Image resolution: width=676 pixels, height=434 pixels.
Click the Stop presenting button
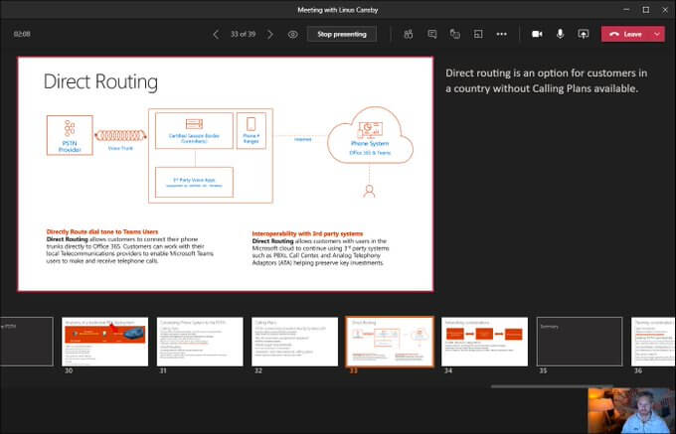[342, 34]
